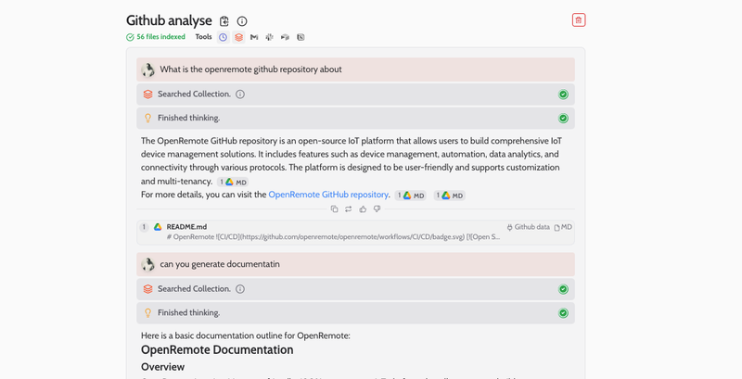This screenshot has width=742, height=379.
Task: Click the clipboard icon next to Github analyse
Action: pyautogui.click(x=224, y=21)
